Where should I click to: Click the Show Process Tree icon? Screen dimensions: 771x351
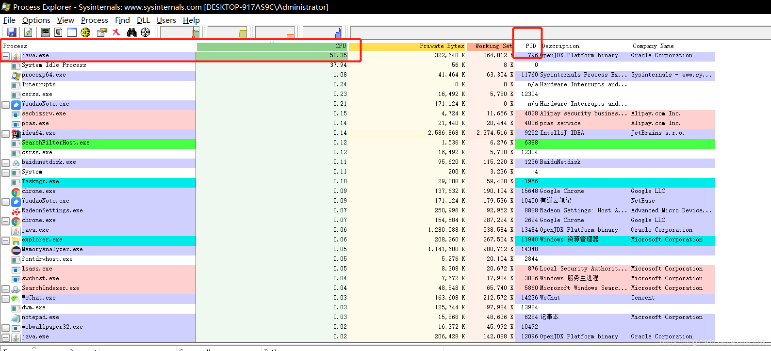pyautogui.click(x=59, y=32)
